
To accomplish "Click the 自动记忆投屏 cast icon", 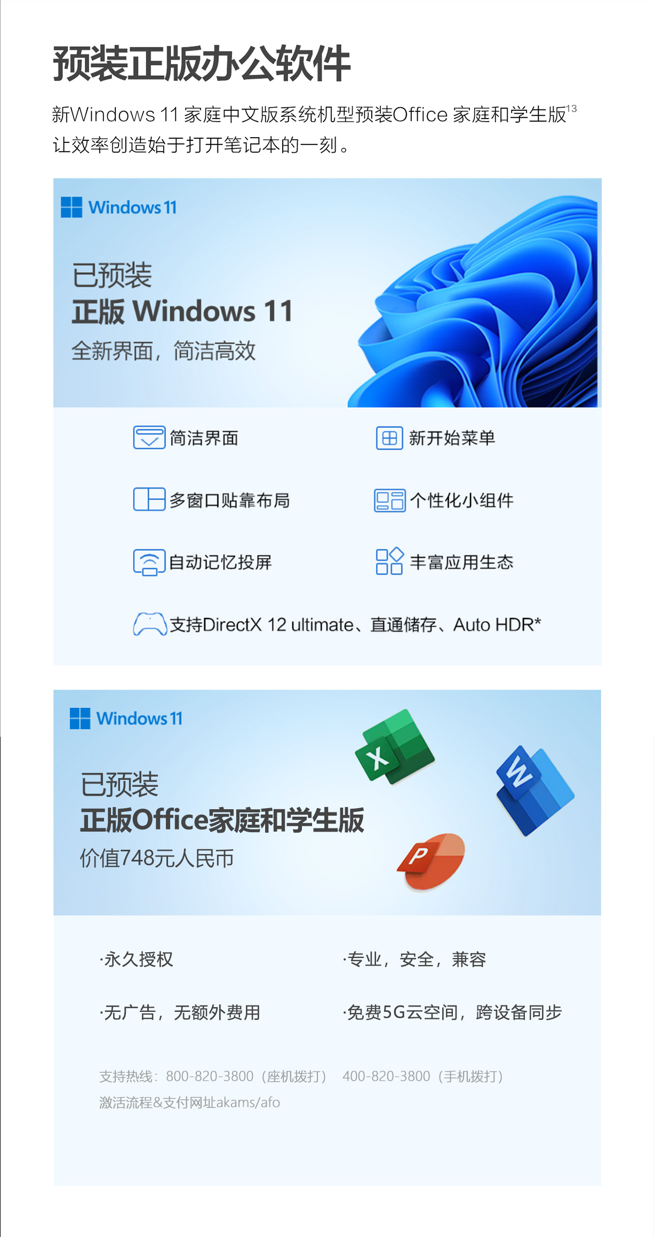I will [149, 562].
